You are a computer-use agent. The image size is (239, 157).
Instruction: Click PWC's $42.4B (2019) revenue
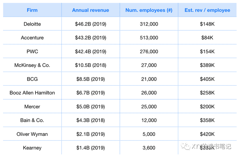90,52
